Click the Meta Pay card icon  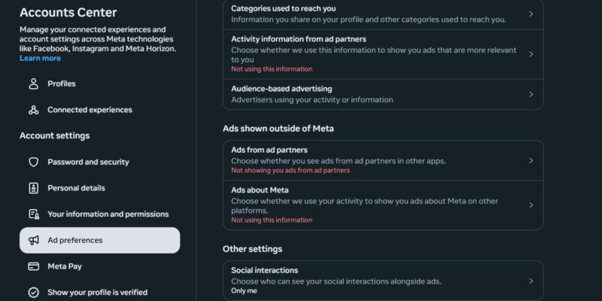point(33,266)
